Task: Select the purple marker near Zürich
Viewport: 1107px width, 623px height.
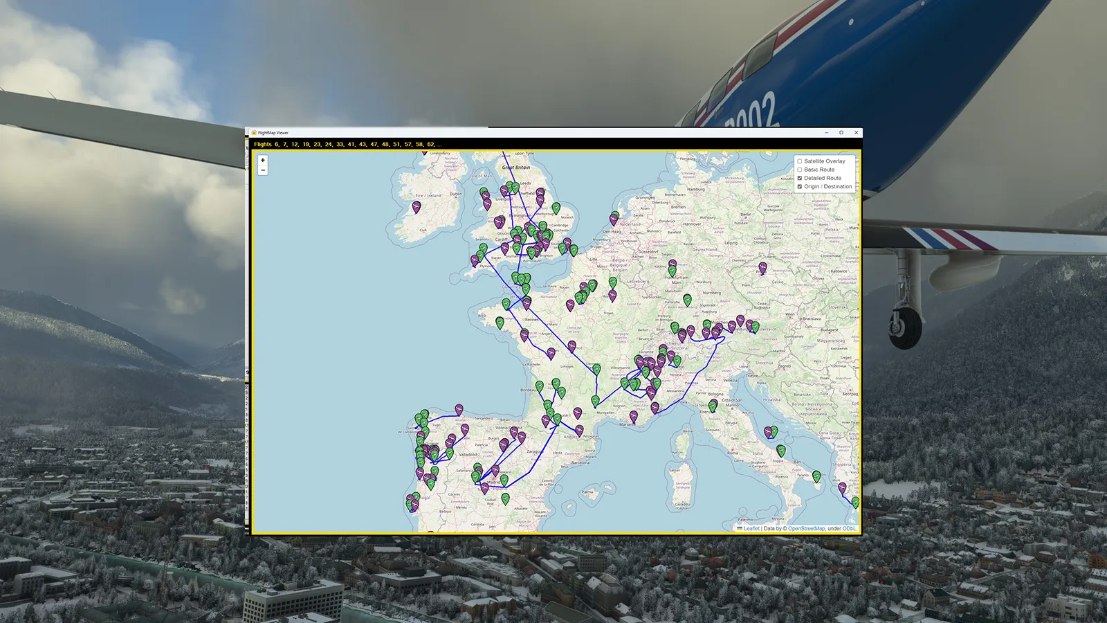Action: pyautogui.click(x=681, y=335)
